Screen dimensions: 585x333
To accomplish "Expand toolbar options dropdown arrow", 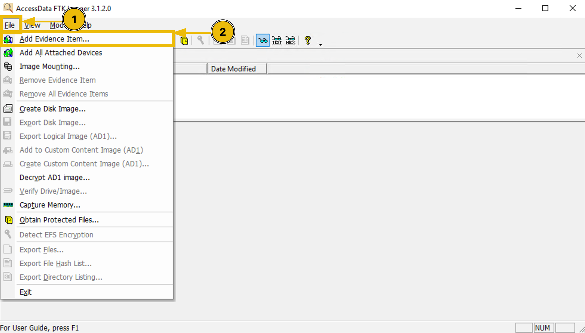I will coord(321,45).
